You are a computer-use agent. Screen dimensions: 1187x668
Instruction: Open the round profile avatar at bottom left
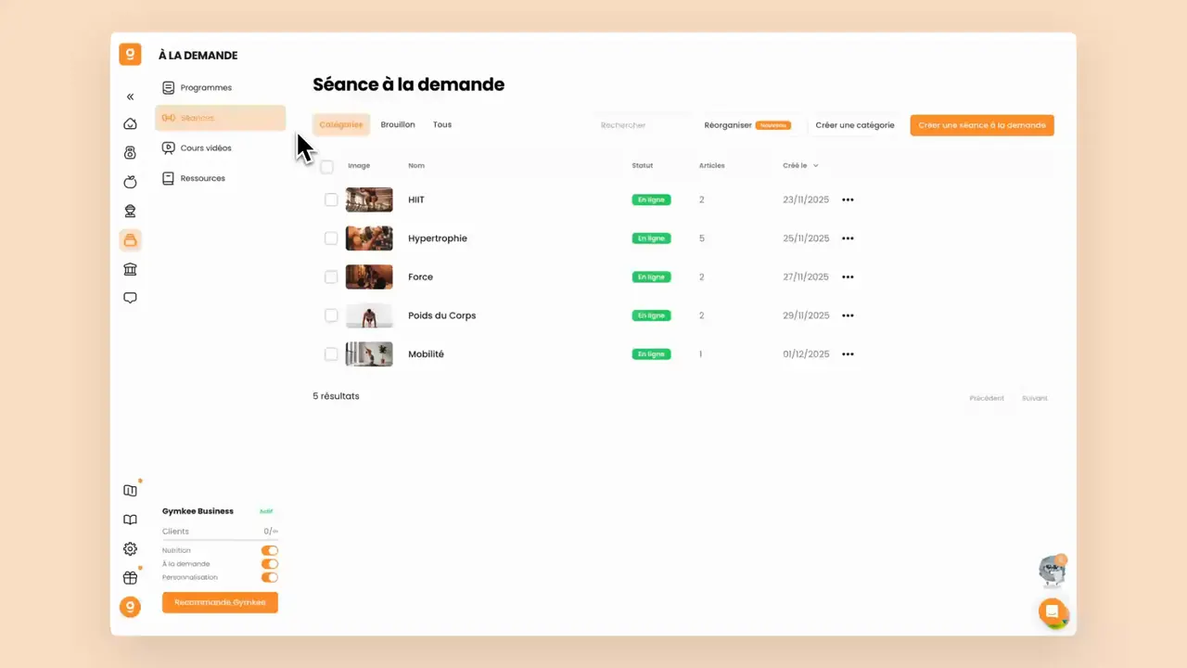pos(130,607)
